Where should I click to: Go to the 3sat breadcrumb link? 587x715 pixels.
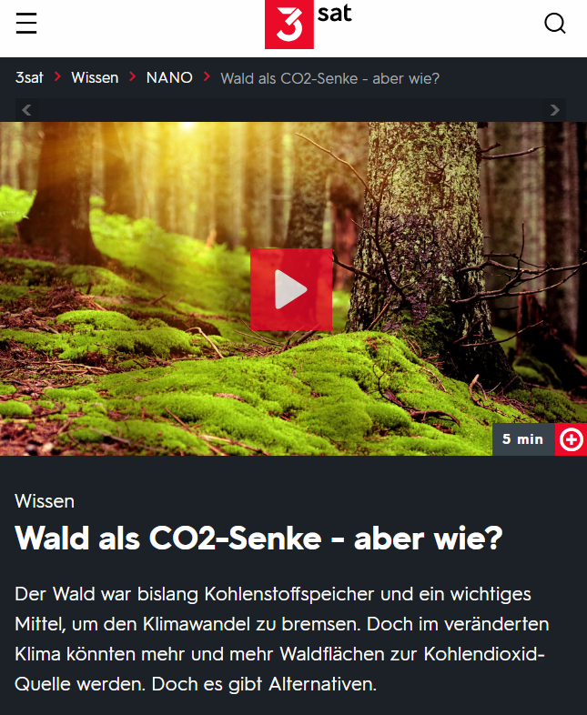(x=29, y=77)
